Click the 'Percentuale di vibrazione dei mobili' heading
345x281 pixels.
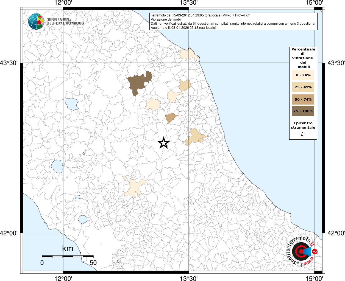[x=303, y=58]
